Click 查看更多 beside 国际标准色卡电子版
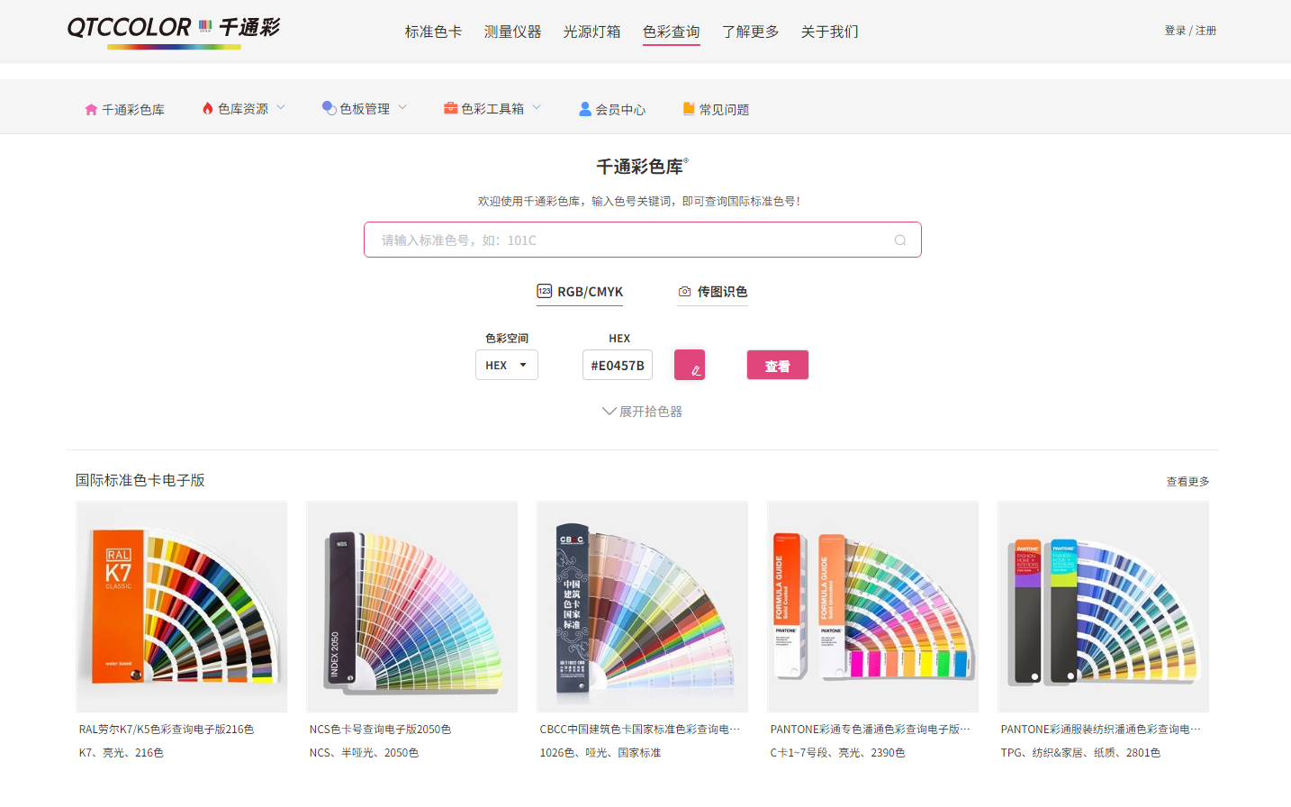 click(1187, 481)
